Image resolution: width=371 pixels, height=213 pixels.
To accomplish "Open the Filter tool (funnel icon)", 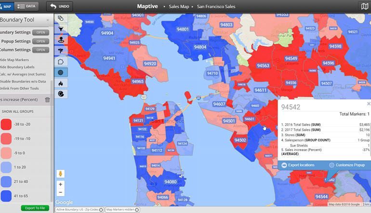I will pyautogui.click(x=61, y=29).
